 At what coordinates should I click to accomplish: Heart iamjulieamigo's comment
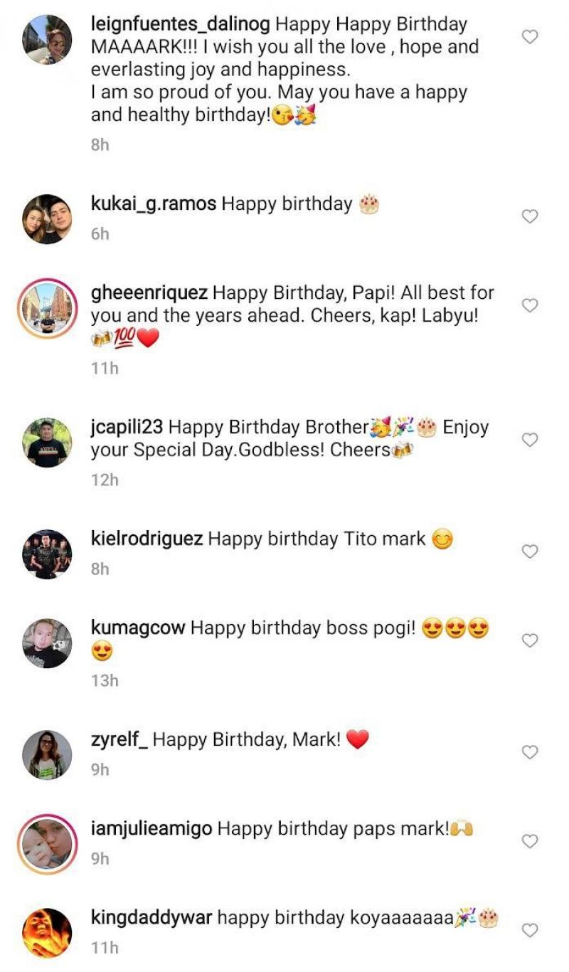click(530, 841)
